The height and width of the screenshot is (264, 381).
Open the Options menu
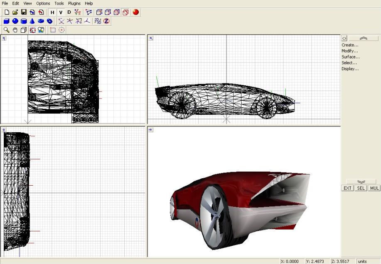(x=43, y=3)
